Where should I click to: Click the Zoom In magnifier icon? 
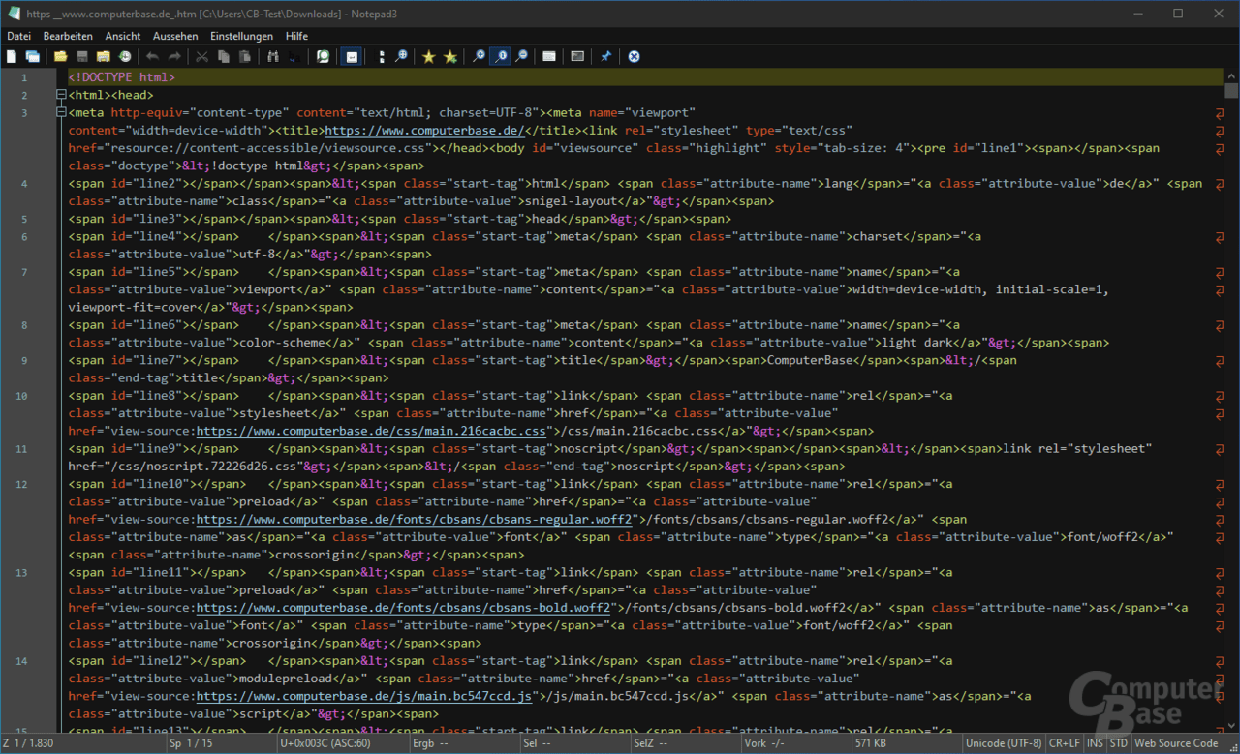479,57
